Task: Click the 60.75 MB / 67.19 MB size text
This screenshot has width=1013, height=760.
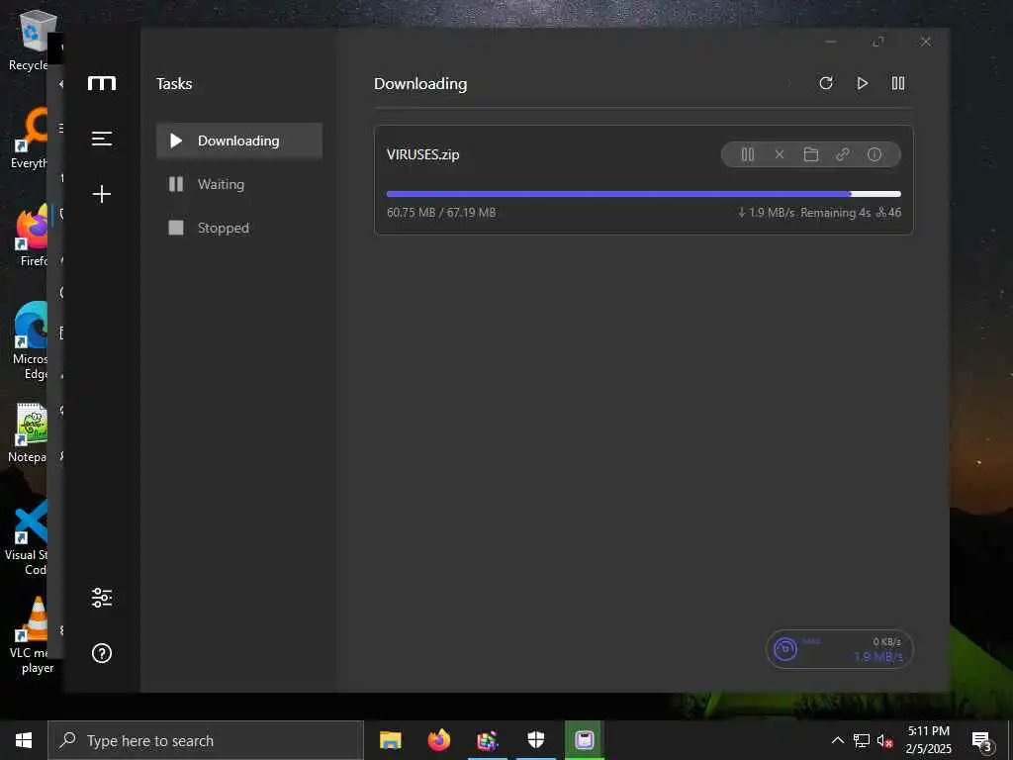Action: [441, 212]
